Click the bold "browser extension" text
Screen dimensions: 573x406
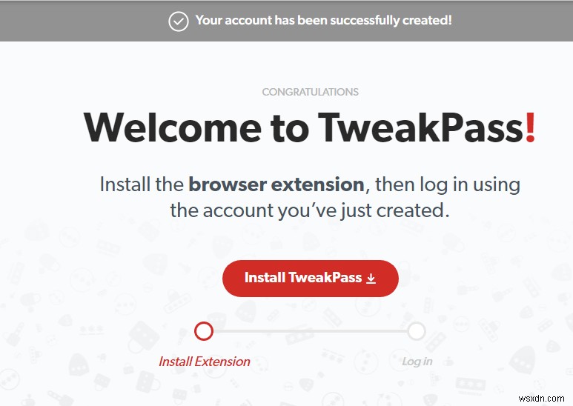coord(276,184)
